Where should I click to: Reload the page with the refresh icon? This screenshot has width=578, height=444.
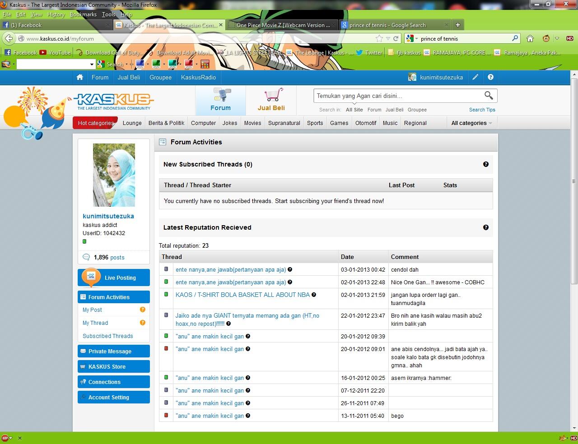point(396,38)
